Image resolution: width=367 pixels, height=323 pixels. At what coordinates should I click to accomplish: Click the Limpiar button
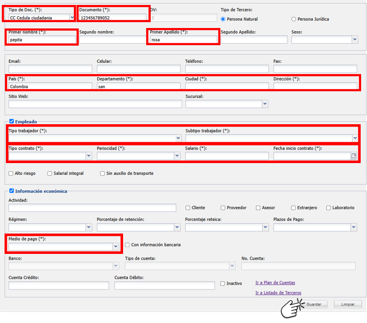348,304
